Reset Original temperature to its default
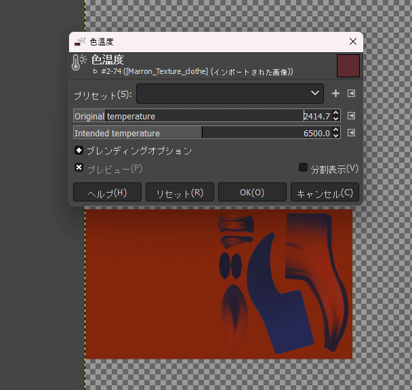 tap(351, 116)
